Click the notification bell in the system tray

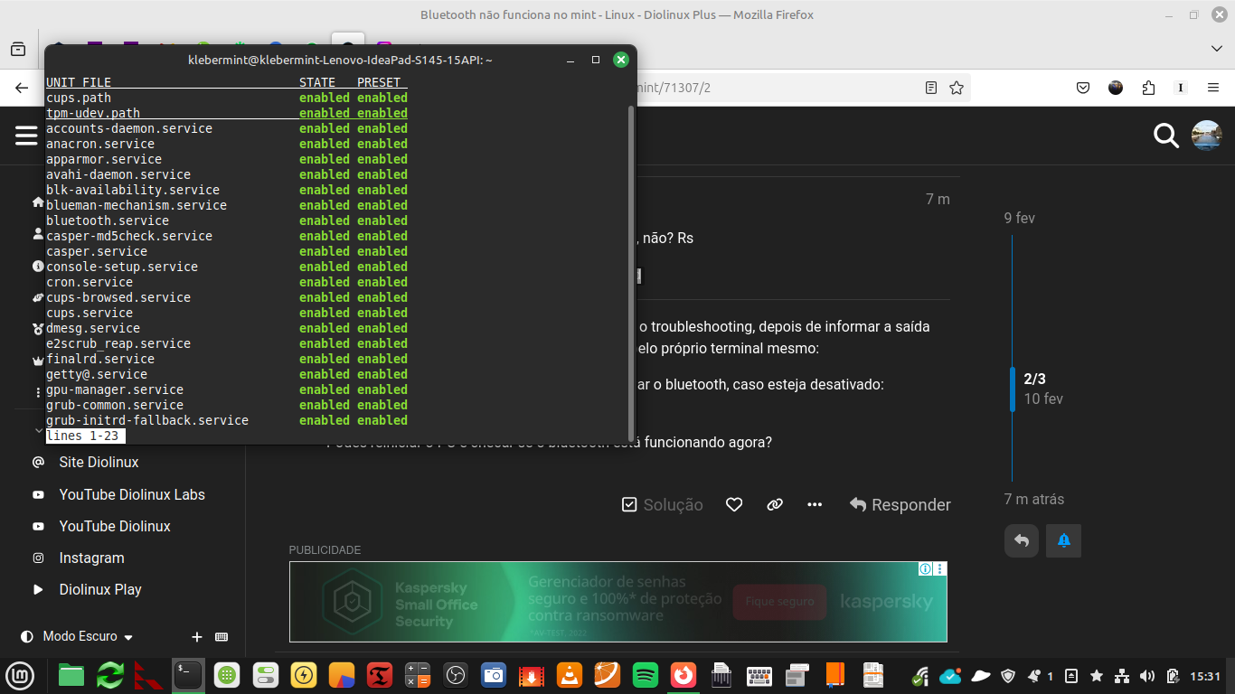point(1033,675)
